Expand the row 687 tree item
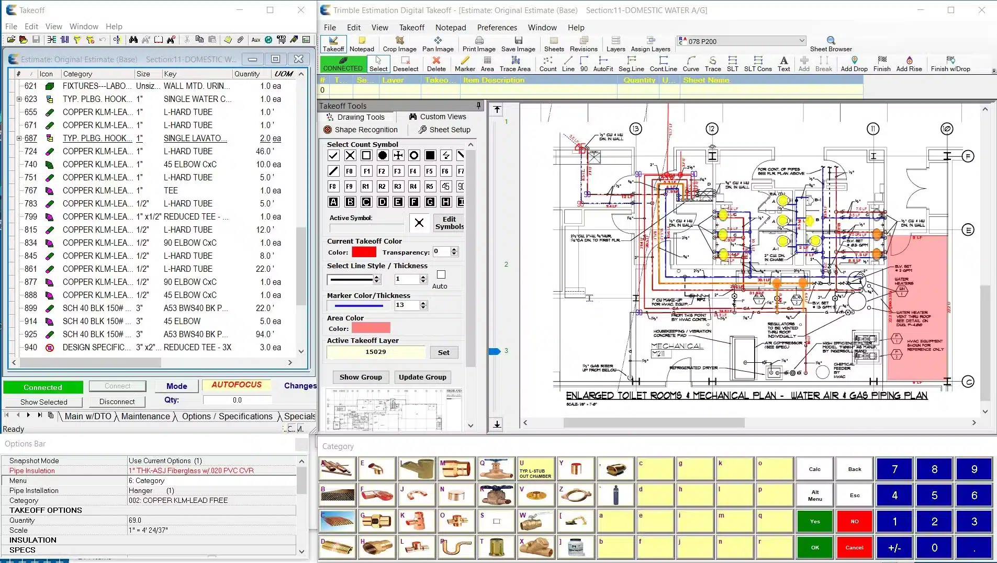The image size is (997, 563). tap(19, 138)
